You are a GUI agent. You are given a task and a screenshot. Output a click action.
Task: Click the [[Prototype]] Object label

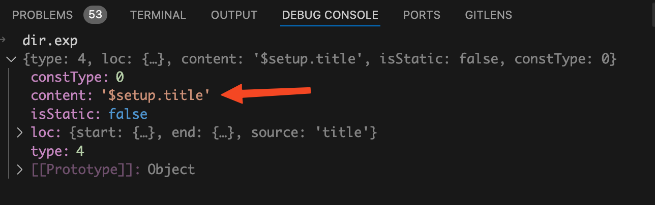[x=171, y=169]
